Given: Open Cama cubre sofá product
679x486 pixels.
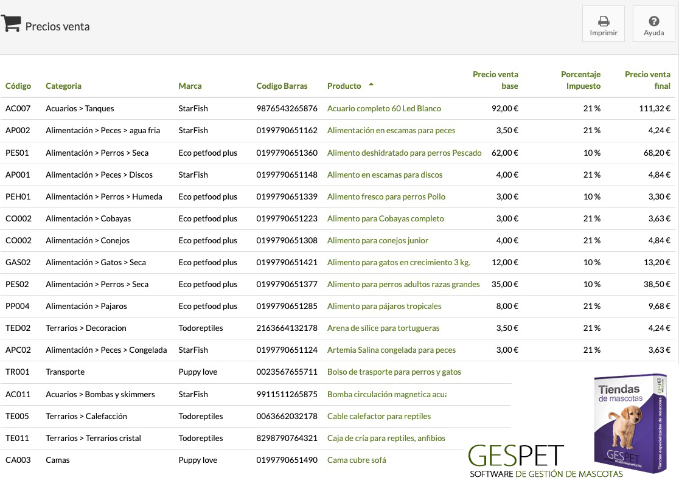Looking at the screenshot, I should point(357,460).
